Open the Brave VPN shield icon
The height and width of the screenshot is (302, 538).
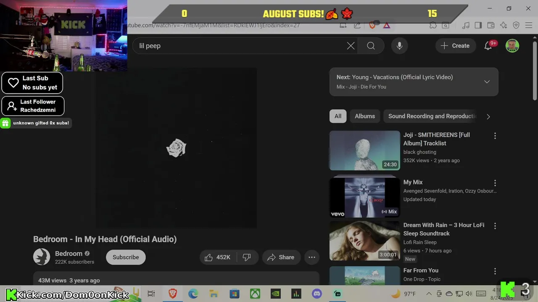click(x=516, y=25)
